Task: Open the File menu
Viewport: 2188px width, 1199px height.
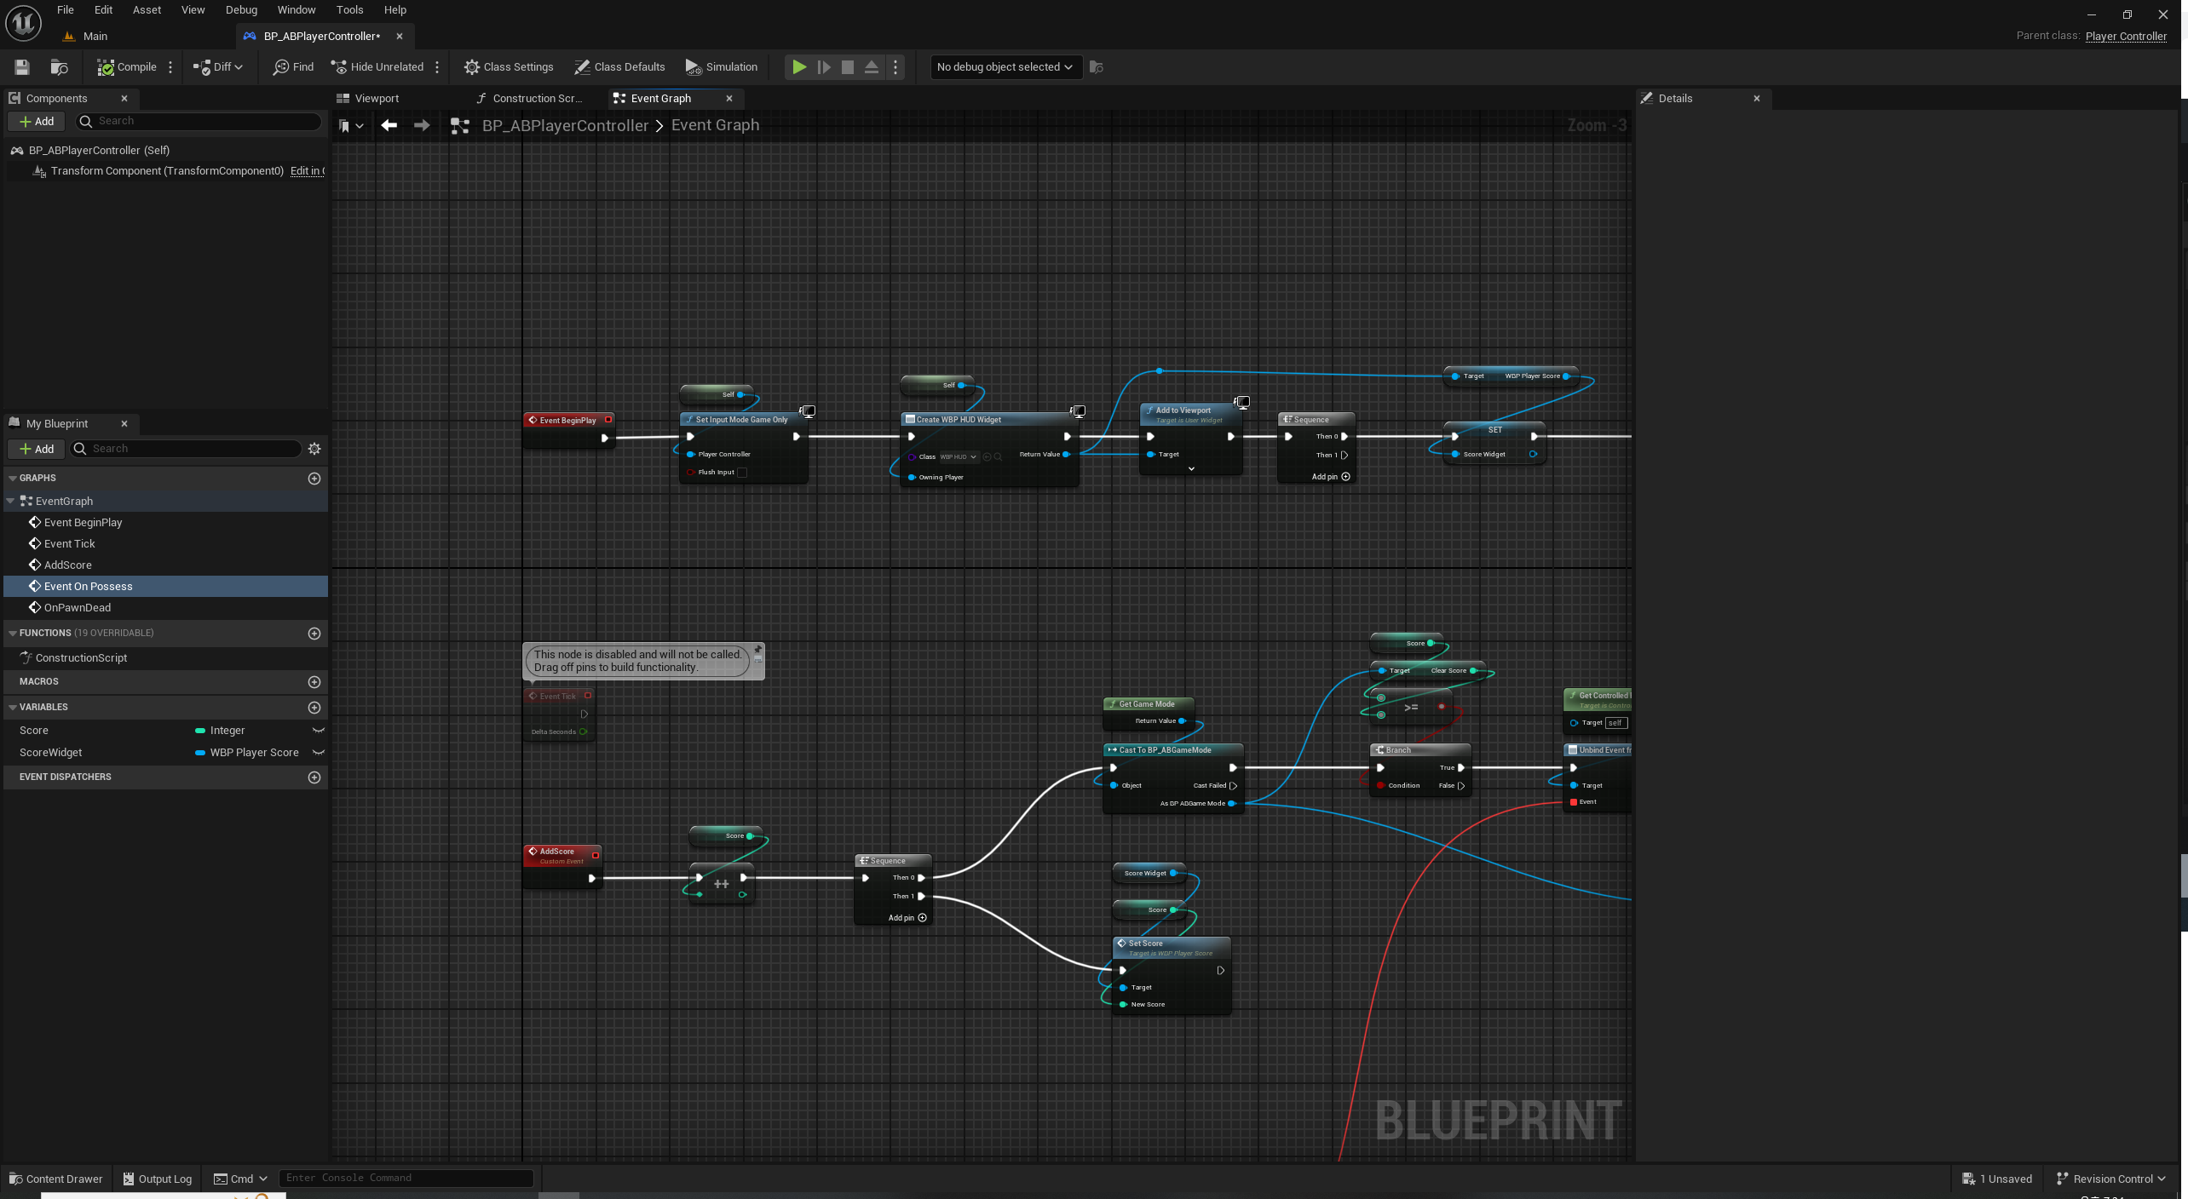Action: point(65,10)
